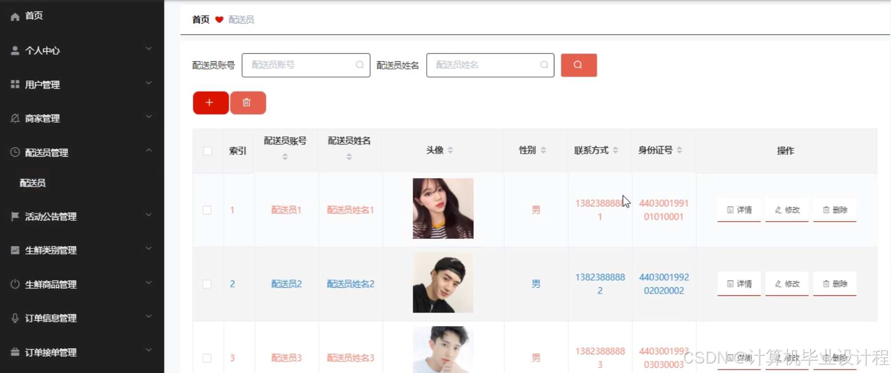
Task: Click the microphone icon beside 订单信息管理
Action: pos(15,318)
